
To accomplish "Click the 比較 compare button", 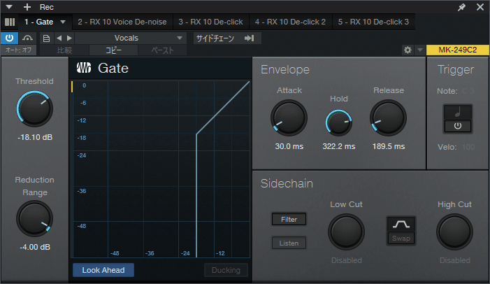I will pyautogui.click(x=64, y=50).
